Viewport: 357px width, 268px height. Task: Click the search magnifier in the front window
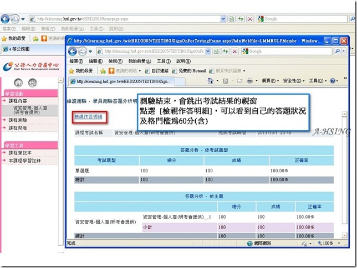337,51
